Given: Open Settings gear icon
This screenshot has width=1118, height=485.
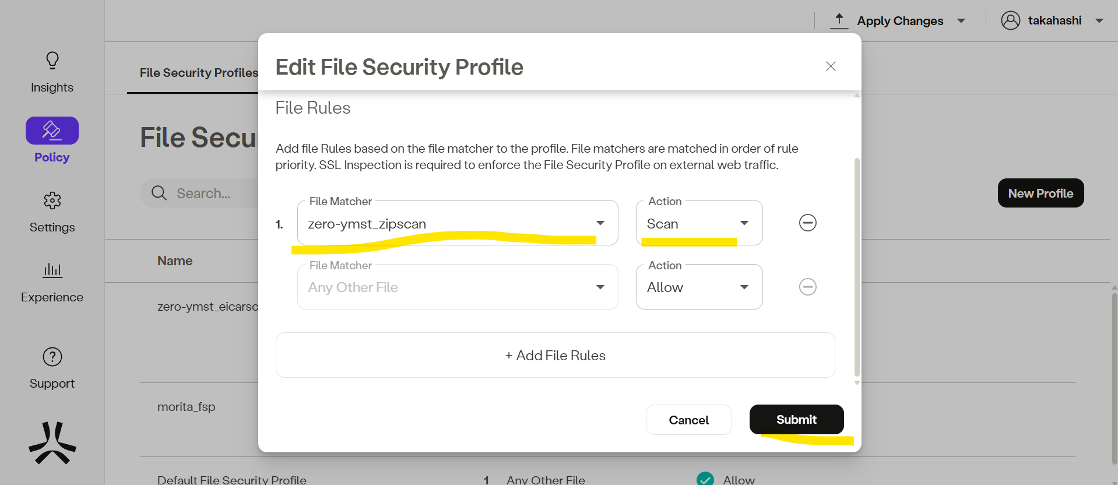Looking at the screenshot, I should (x=52, y=201).
